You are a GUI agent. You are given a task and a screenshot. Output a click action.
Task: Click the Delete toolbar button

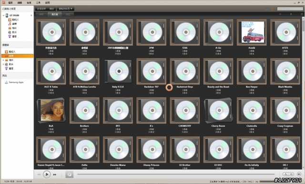pyautogui.click(x=52, y=9)
